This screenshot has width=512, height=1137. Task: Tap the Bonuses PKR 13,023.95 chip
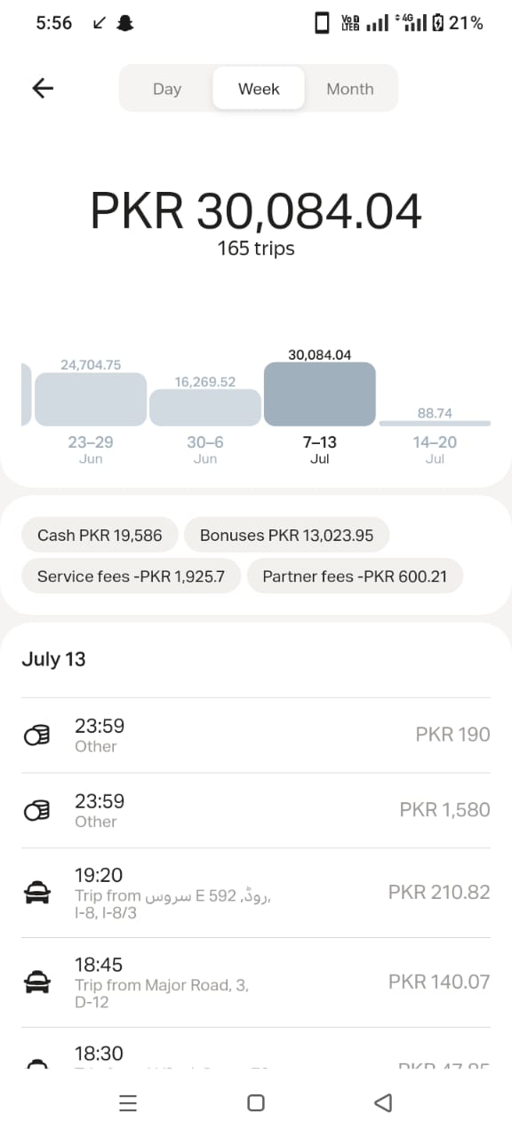point(286,536)
